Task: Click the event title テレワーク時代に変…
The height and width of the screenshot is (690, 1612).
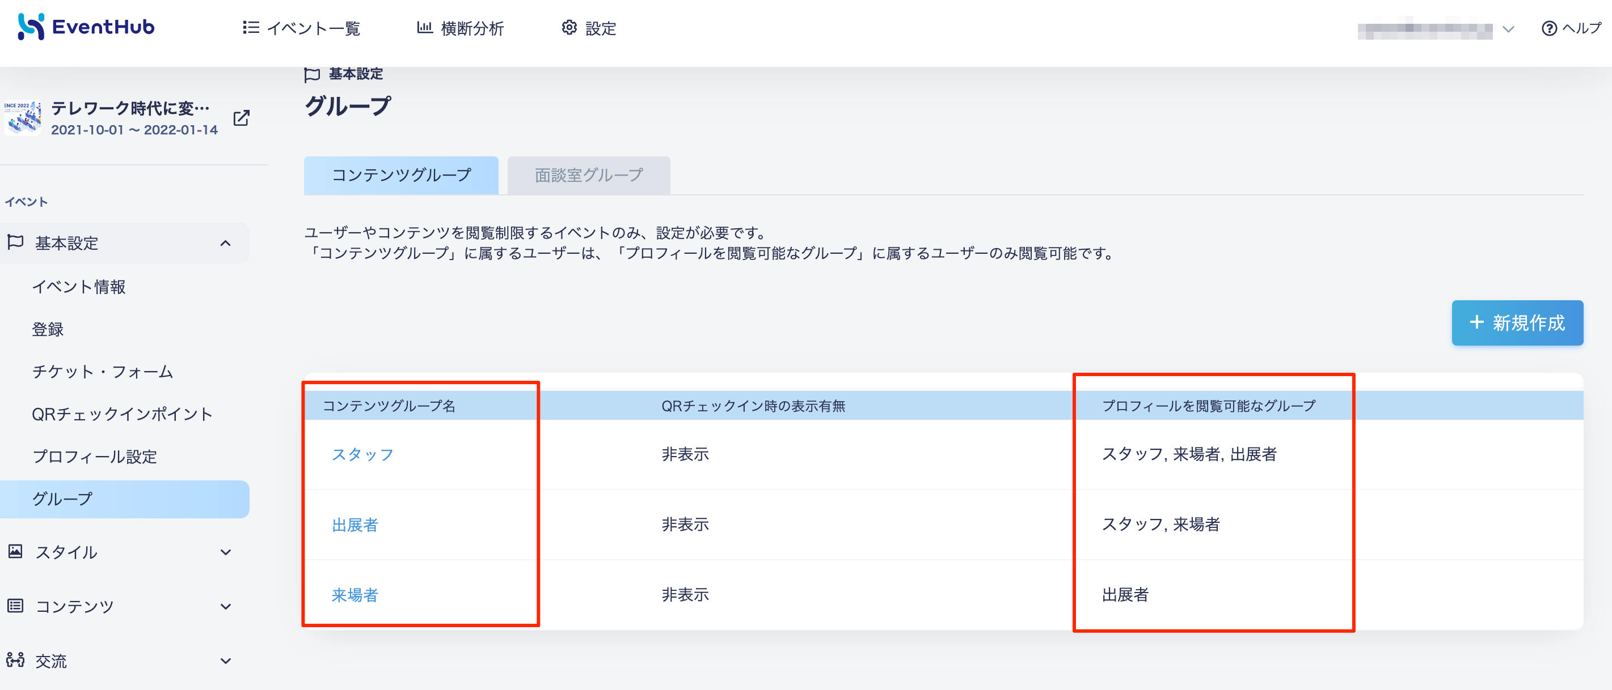Action: click(130, 108)
